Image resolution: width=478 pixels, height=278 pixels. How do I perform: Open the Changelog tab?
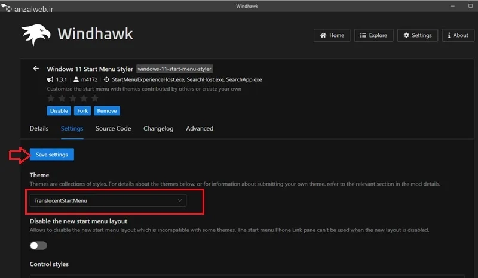tap(158, 128)
